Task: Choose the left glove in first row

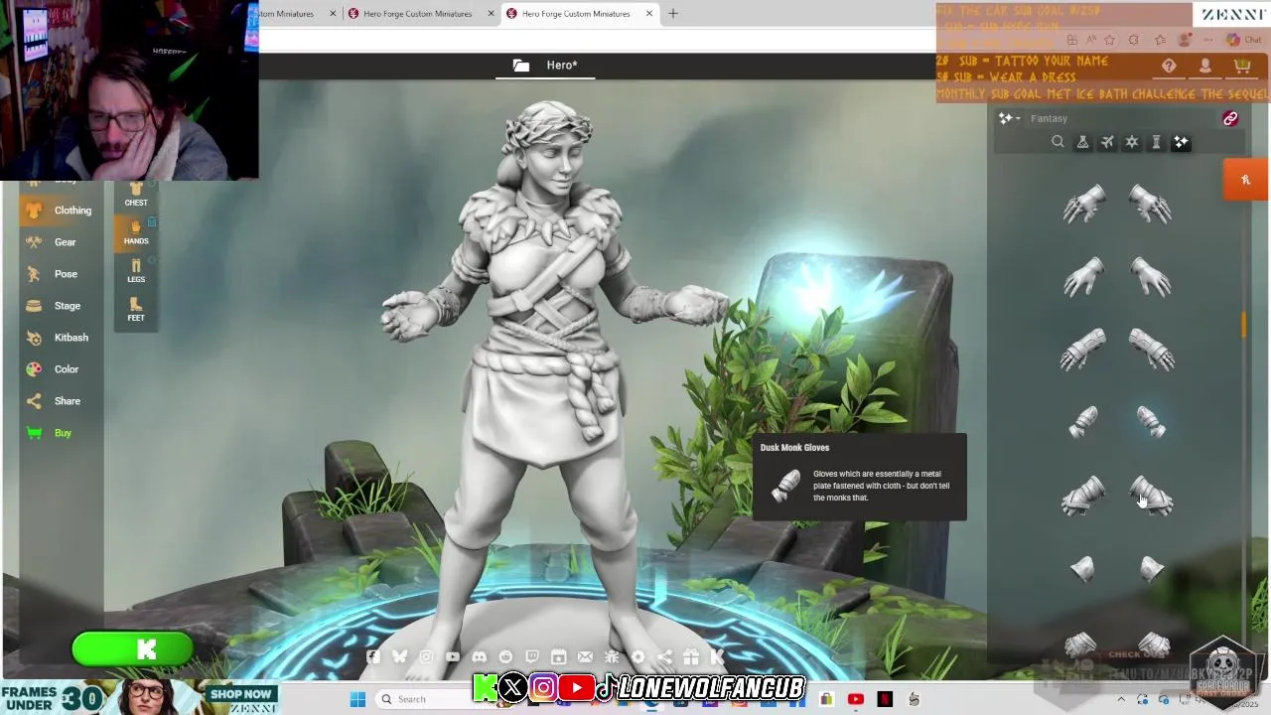Action: click(1083, 206)
